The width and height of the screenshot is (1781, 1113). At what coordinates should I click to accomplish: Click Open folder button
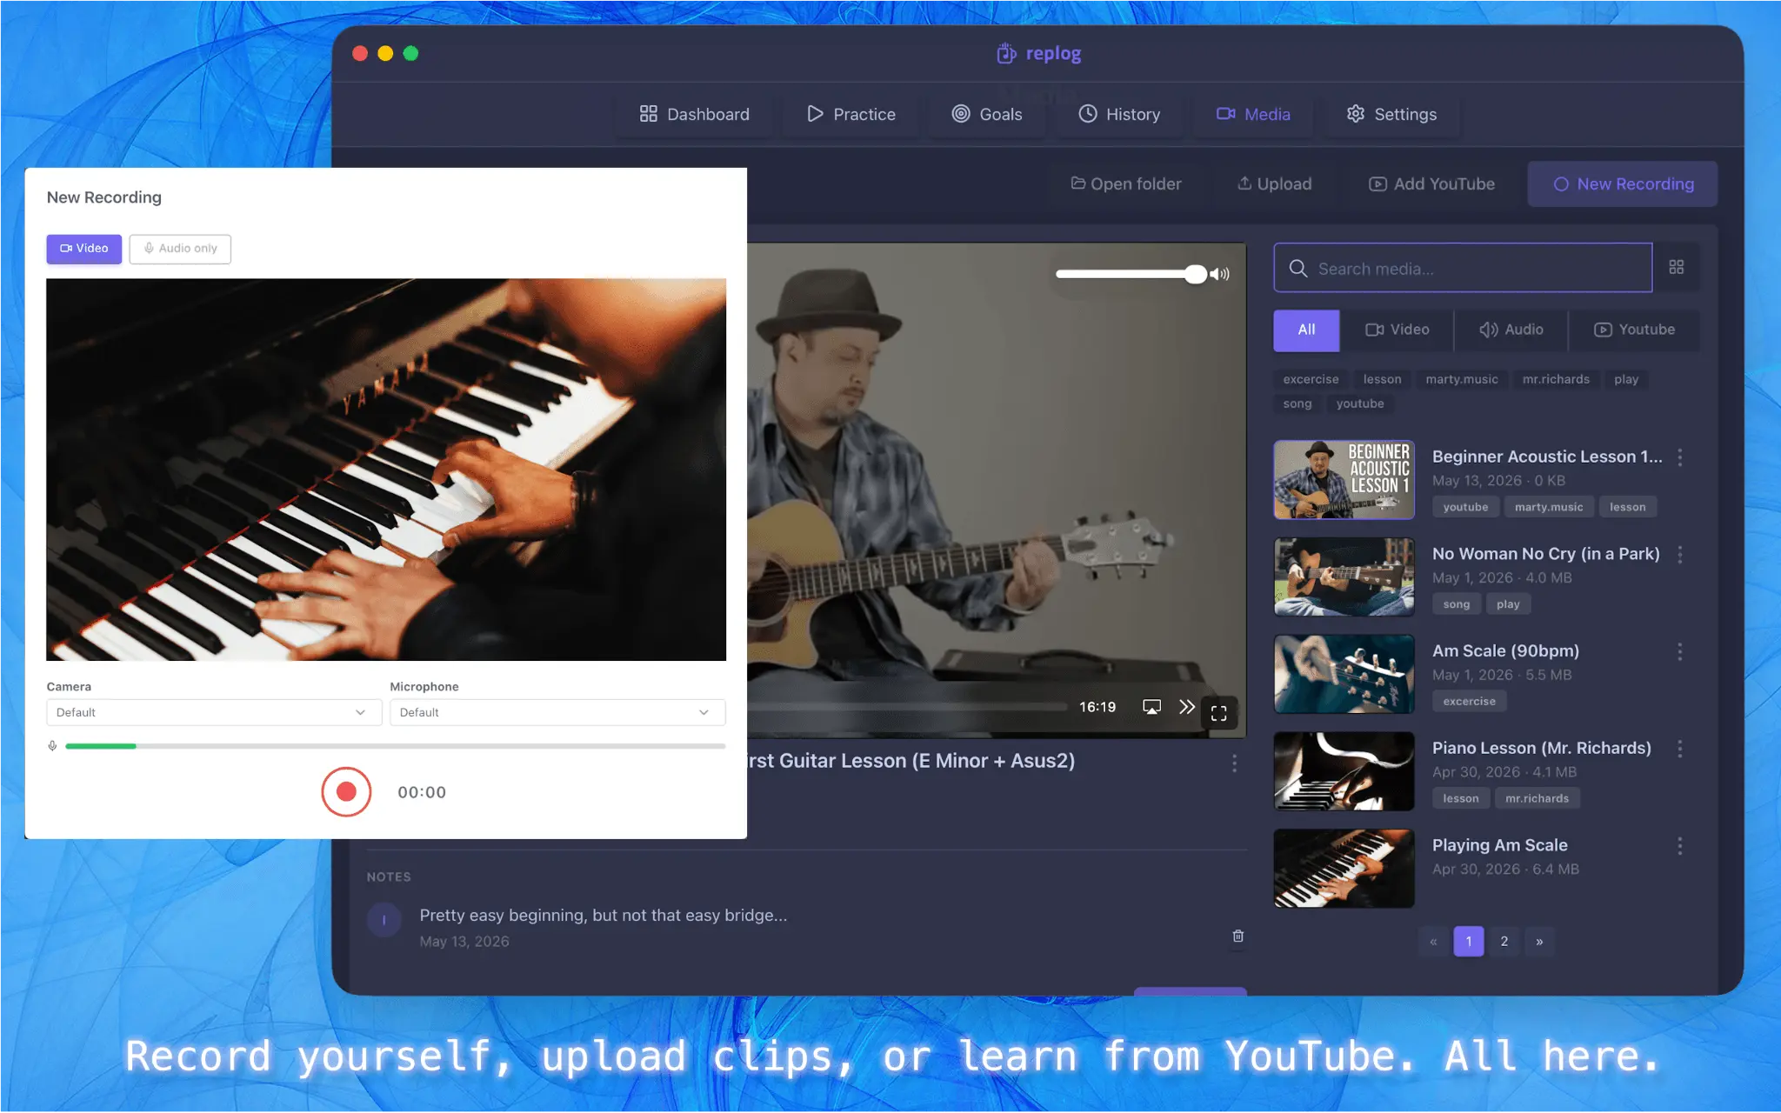click(1125, 183)
